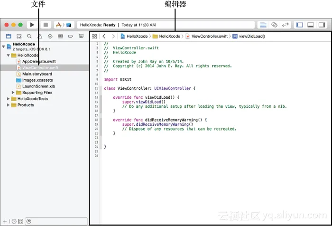Click line number 13 in gutter

pyautogui.click(x=96, y=97)
